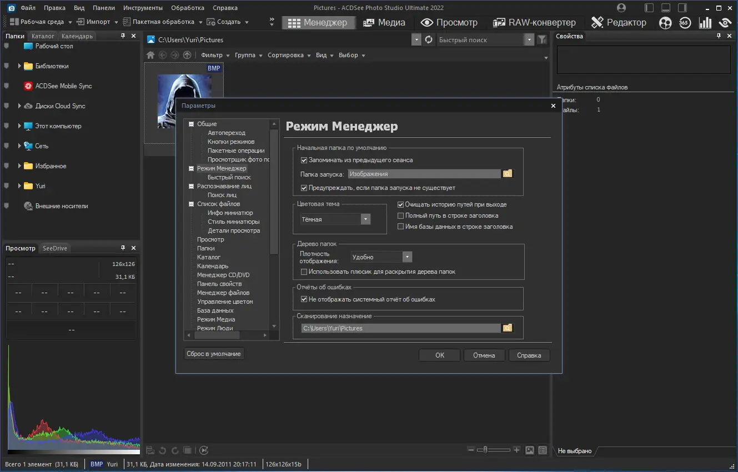Screen dimensions: 738x472
Task: Click the rotate left icon in bottom toolbar
Action: click(163, 450)
